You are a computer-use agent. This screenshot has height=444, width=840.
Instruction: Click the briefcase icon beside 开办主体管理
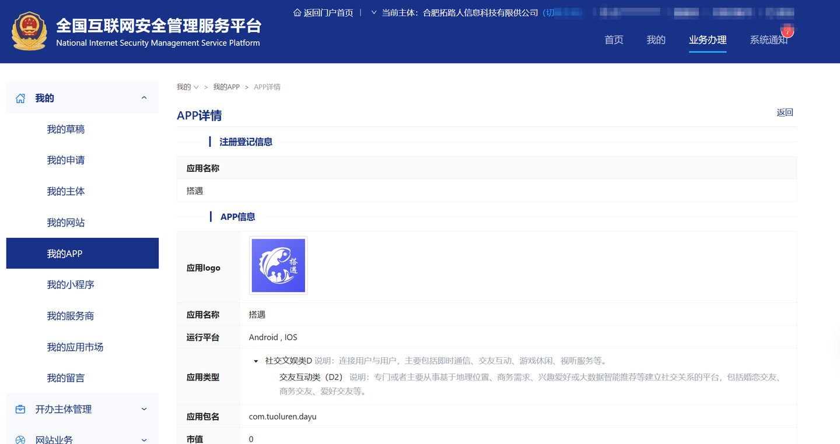[20, 409]
